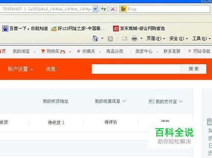The width and height of the screenshot is (212, 158).
Task: Click the calendar icon in right sidebar
Action: (209, 122)
